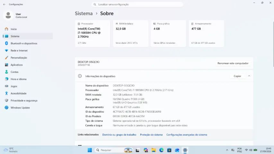
Task: Click the Caneta e toque value text
Action: (150, 125)
